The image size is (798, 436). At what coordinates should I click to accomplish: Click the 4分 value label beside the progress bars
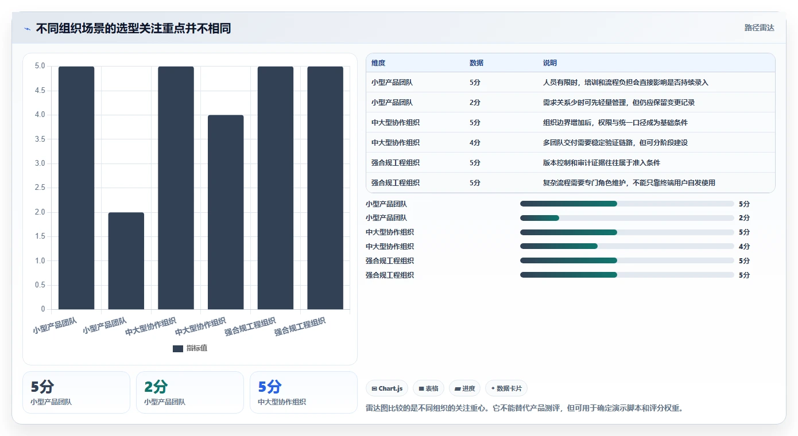click(x=744, y=247)
